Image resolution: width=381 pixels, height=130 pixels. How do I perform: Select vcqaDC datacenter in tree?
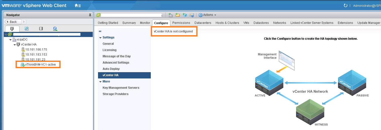point(22,39)
